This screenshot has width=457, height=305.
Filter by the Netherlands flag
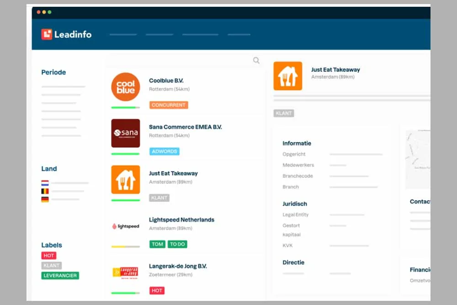[x=45, y=183]
